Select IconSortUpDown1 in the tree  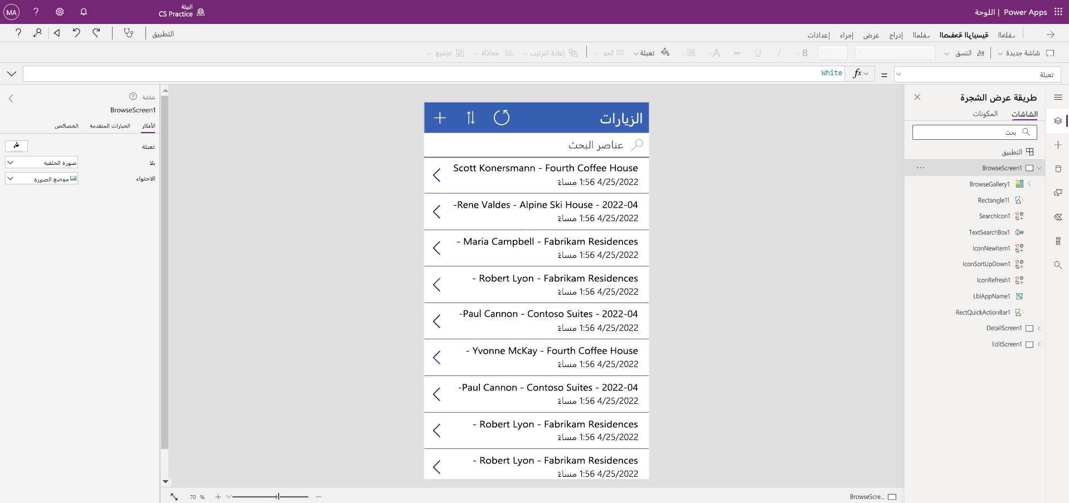tap(986, 264)
